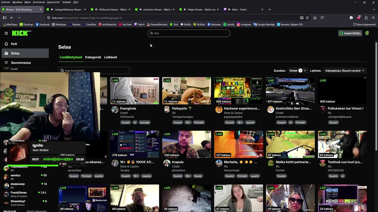Open the hamburger sidebar menu icon
Viewport: 378px width, 212px height.
click(6, 33)
